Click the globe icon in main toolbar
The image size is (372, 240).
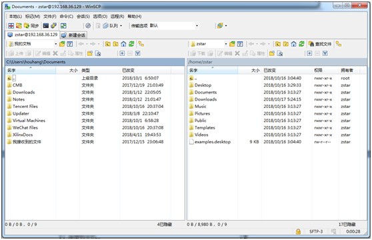pyautogui.click(x=220, y=25)
